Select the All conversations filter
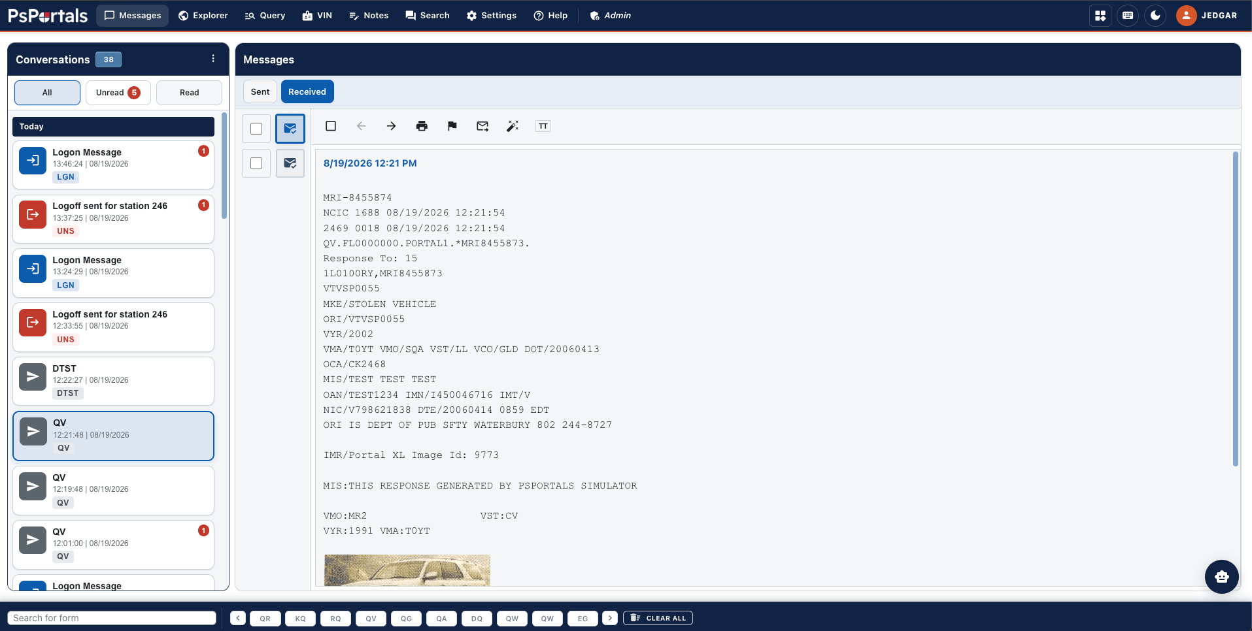 [47, 92]
